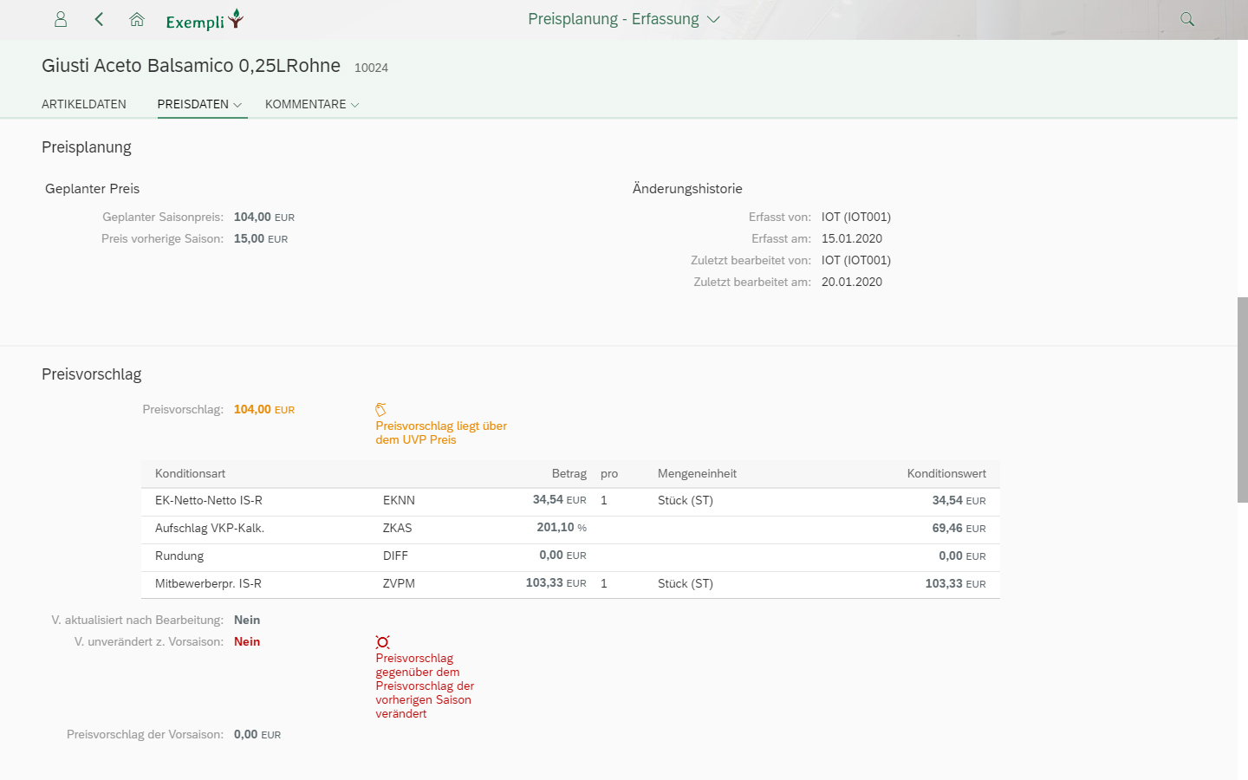Click the Konditionsart column header

point(191,474)
